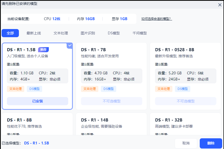
Task: Click the 取消 button
Action: point(186,143)
